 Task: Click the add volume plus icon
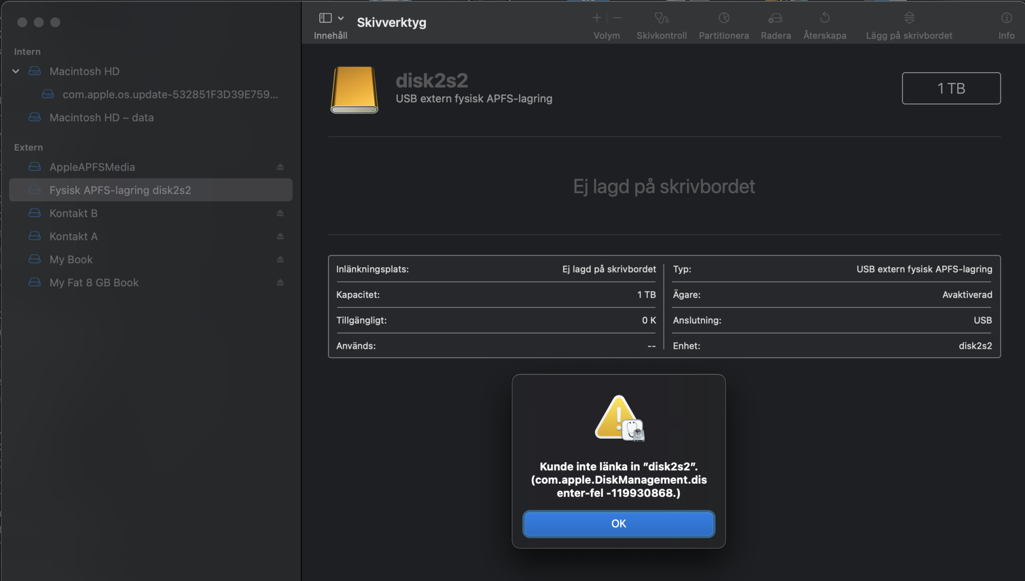[x=597, y=18]
